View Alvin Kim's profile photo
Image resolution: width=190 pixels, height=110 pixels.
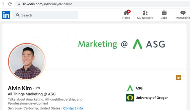(27, 61)
